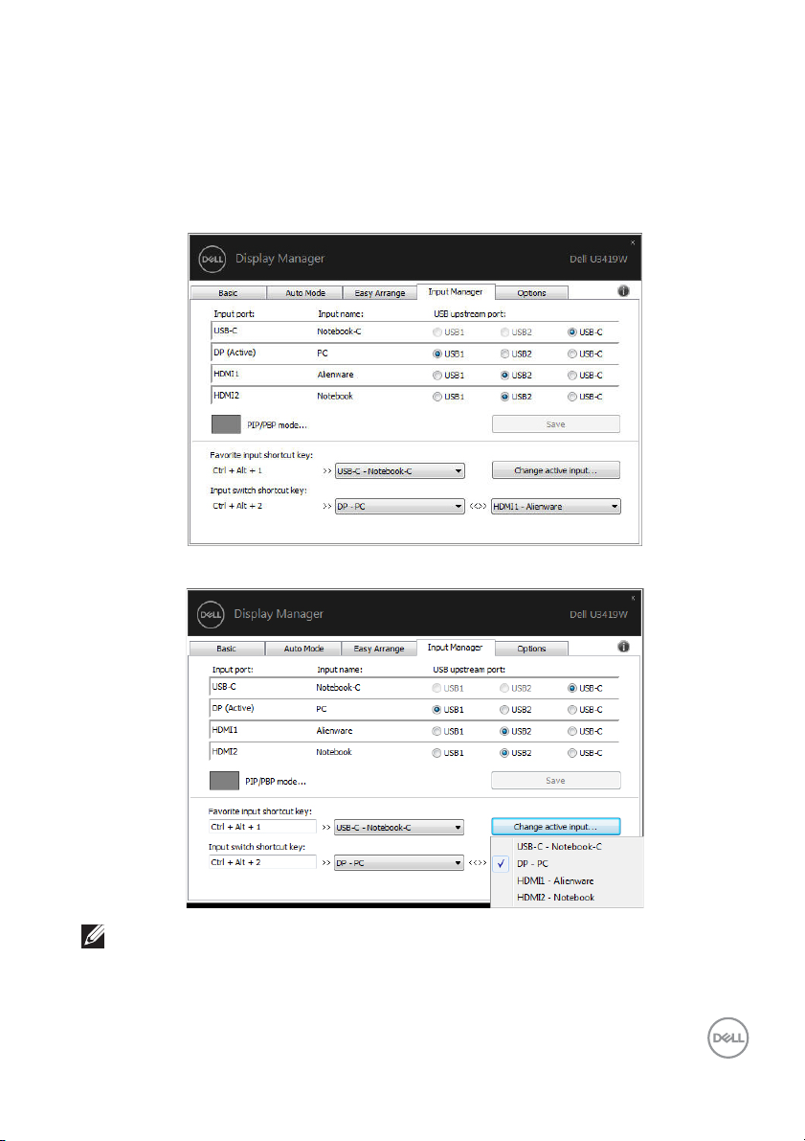Click the gray PIP/PBP mode swatch in the upper window

[x=226, y=423]
